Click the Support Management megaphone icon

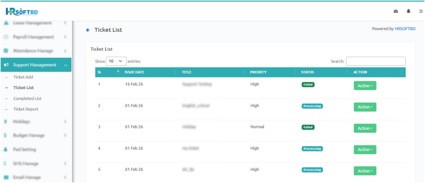6,65
